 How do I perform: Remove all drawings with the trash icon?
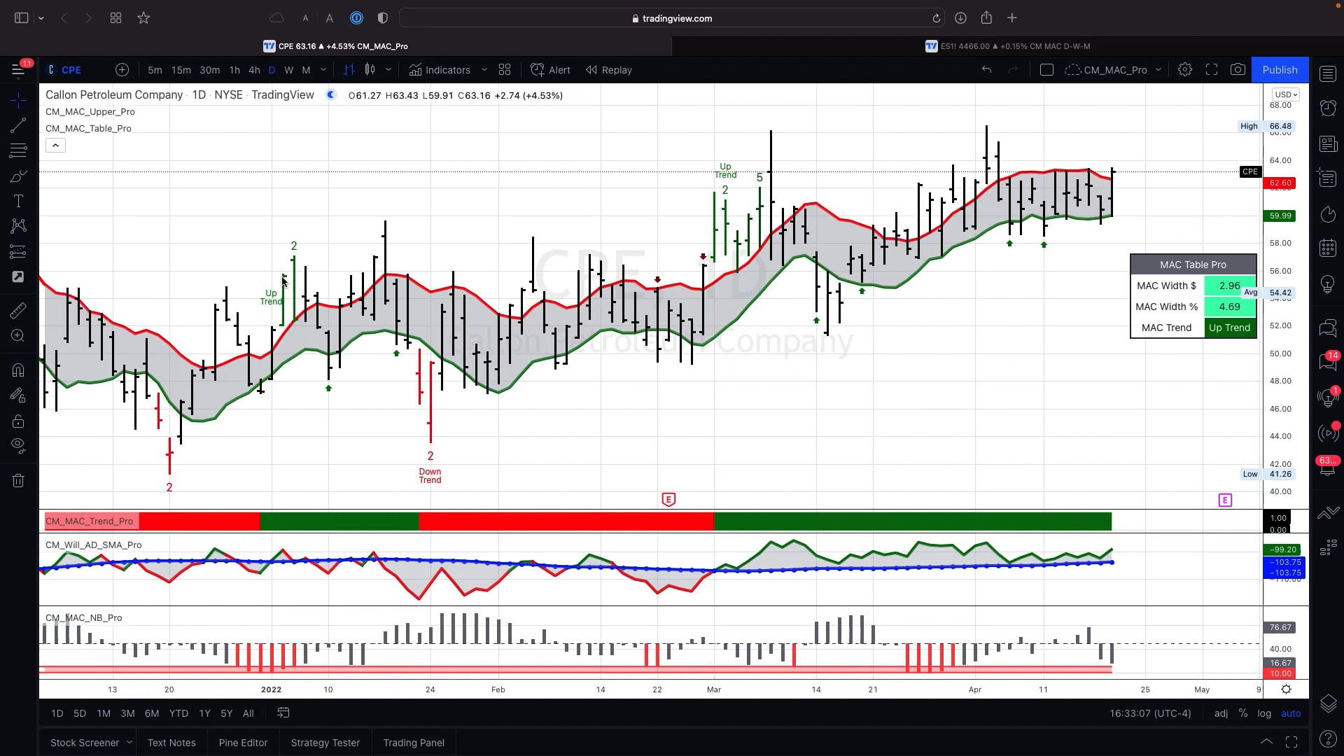[19, 480]
